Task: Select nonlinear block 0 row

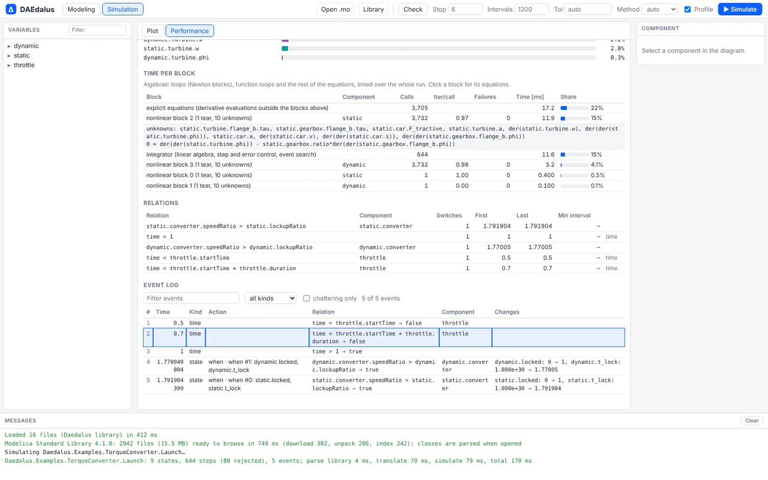Action: coord(383,176)
